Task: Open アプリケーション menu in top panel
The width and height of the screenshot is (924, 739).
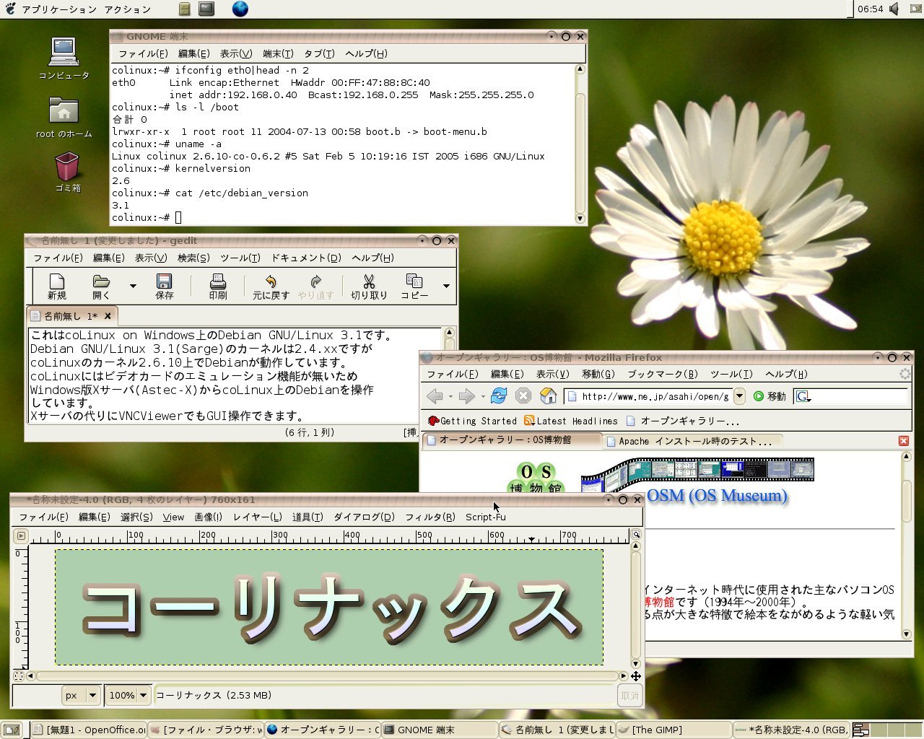Action: (x=59, y=9)
